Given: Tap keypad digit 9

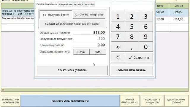Looking at the screenshot, I should pos(146,37).
